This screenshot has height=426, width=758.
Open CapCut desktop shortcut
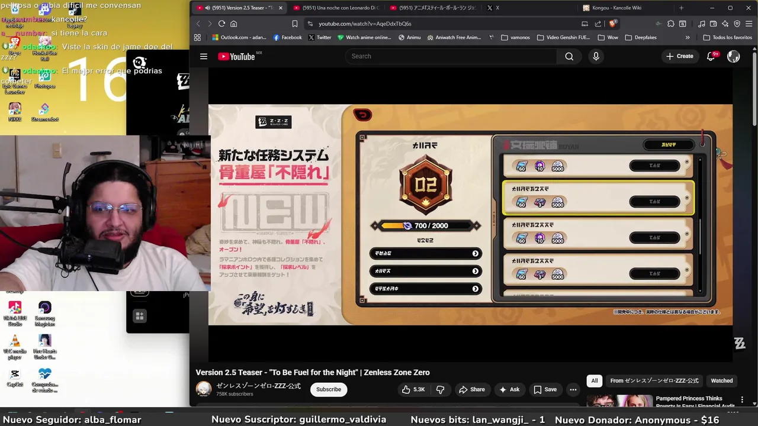pyautogui.click(x=15, y=379)
